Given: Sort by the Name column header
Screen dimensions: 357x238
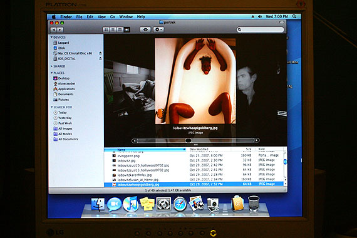Looking at the screenshot, I should pyautogui.click(x=145, y=150).
